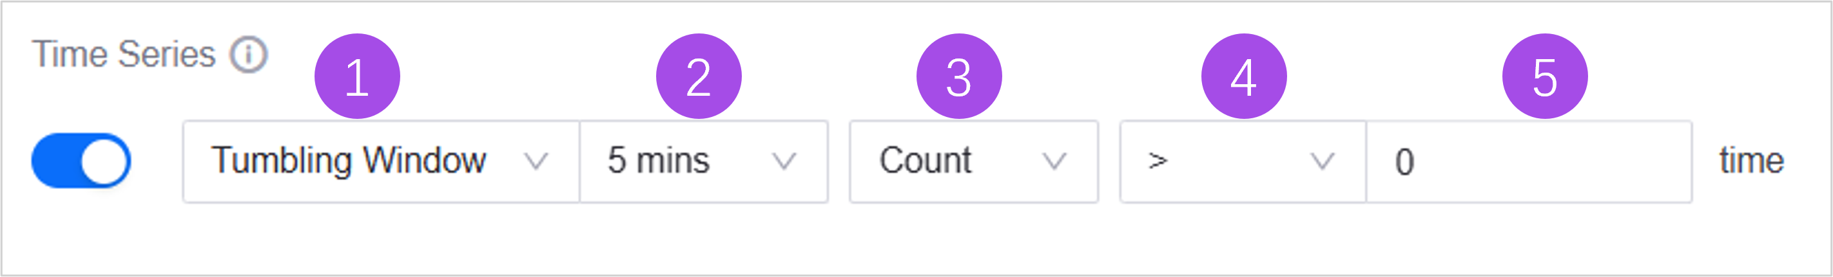Click the purple badge numbered 5

pos(1545,76)
